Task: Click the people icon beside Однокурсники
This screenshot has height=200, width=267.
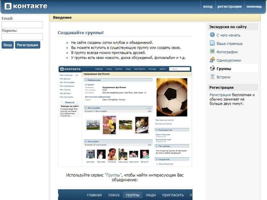Action: click(x=212, y=60)
